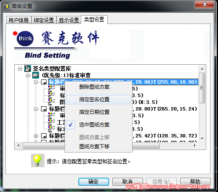The image size is (218, 192).
Task: Toggle the checked 选中图纸方案 menu option
Action: coord(99,125)
